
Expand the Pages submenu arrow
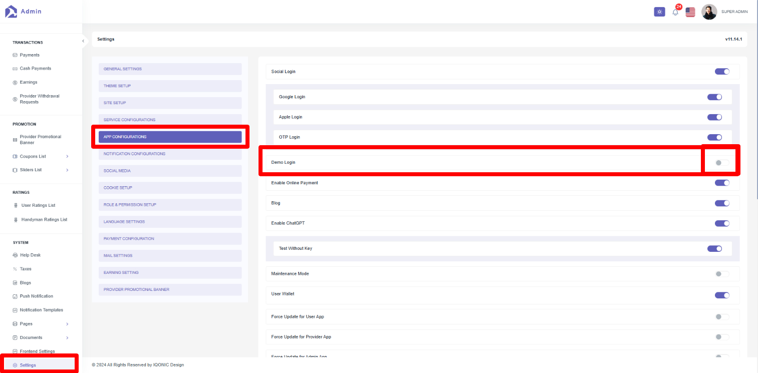[67, 324]
